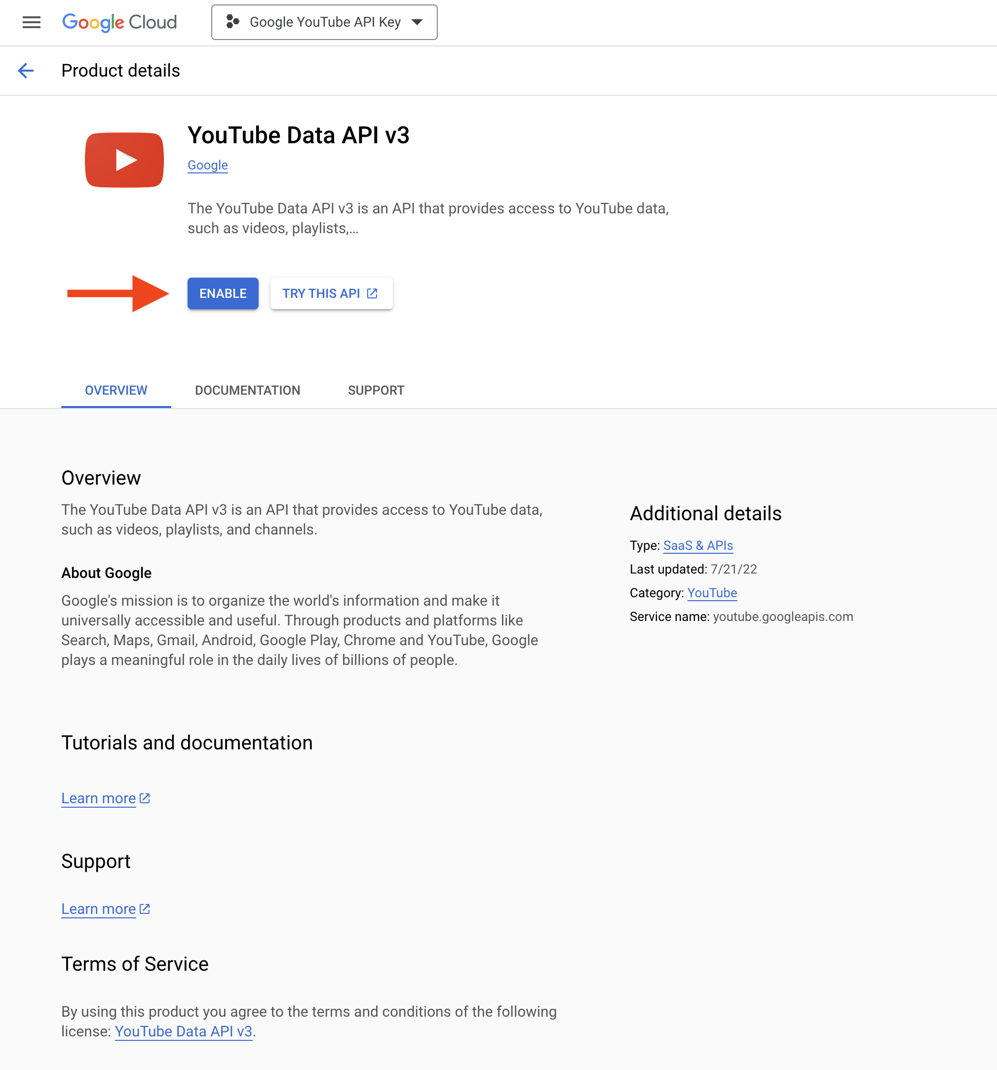Click the project selector hexagon icon

[232, 22]
